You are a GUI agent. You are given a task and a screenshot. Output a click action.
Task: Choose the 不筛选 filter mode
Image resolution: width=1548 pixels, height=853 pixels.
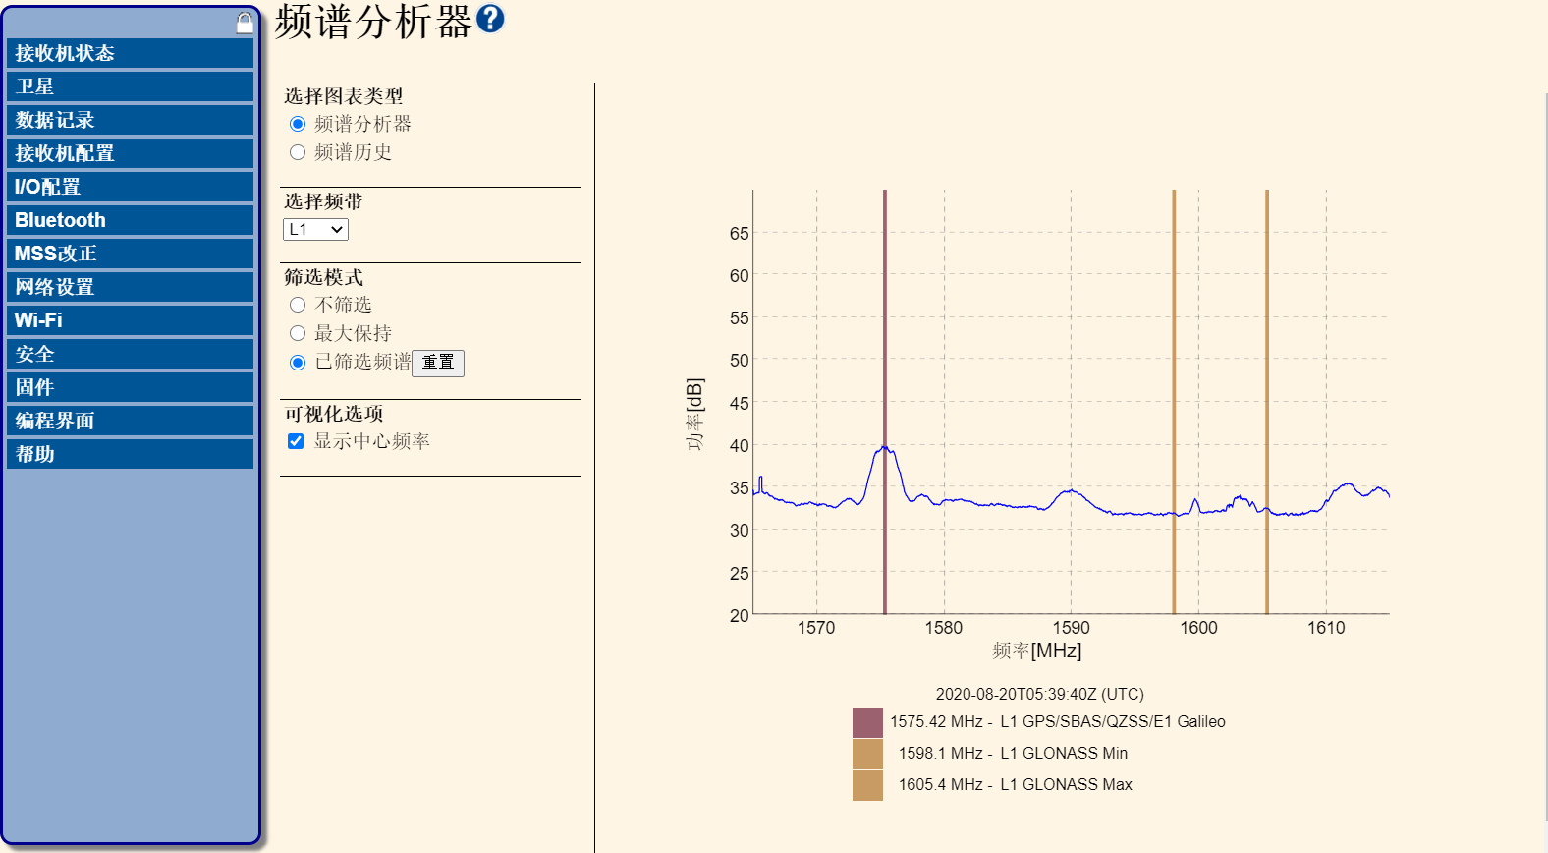pyautogui.click(x=298, y=305)
